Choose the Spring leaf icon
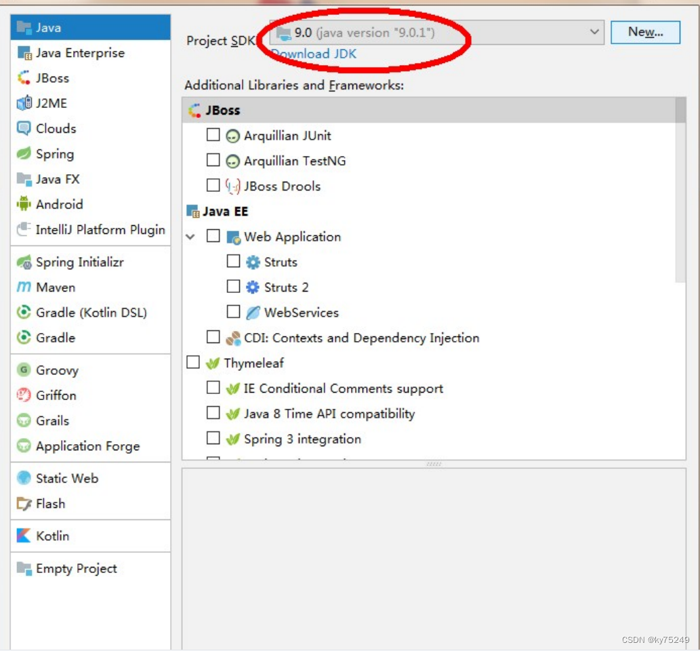This screenshot has height=651, width=700. (x=24, y=153)
